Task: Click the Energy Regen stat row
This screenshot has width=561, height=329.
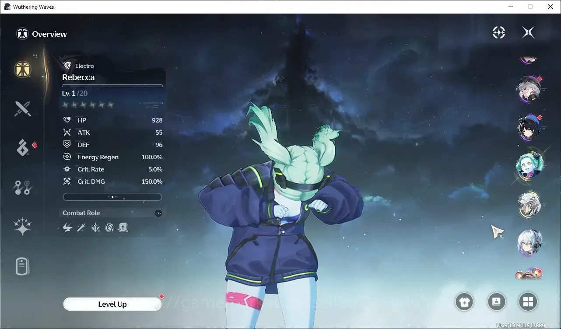Action: (x=112, y=157)
